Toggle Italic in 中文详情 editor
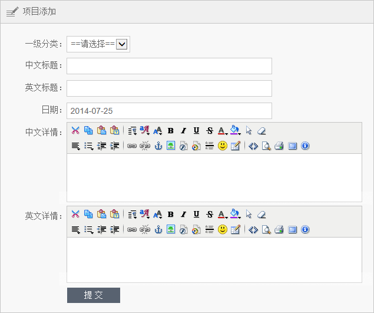 click(x=183, y=131)
